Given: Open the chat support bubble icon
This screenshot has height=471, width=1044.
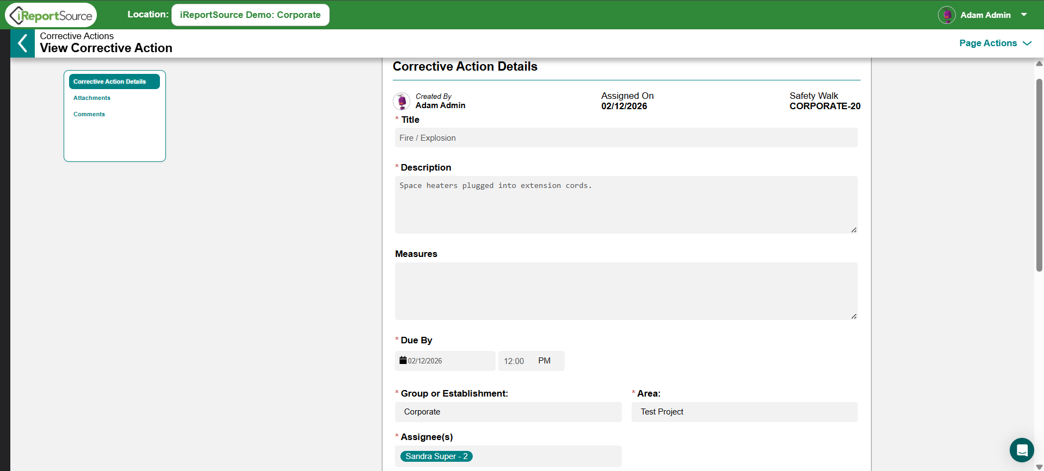Looking at the screenshot, I should pos(1022,450).
